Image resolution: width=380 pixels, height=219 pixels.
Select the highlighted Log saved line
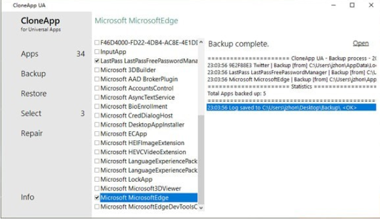click(x=291, y=108)
